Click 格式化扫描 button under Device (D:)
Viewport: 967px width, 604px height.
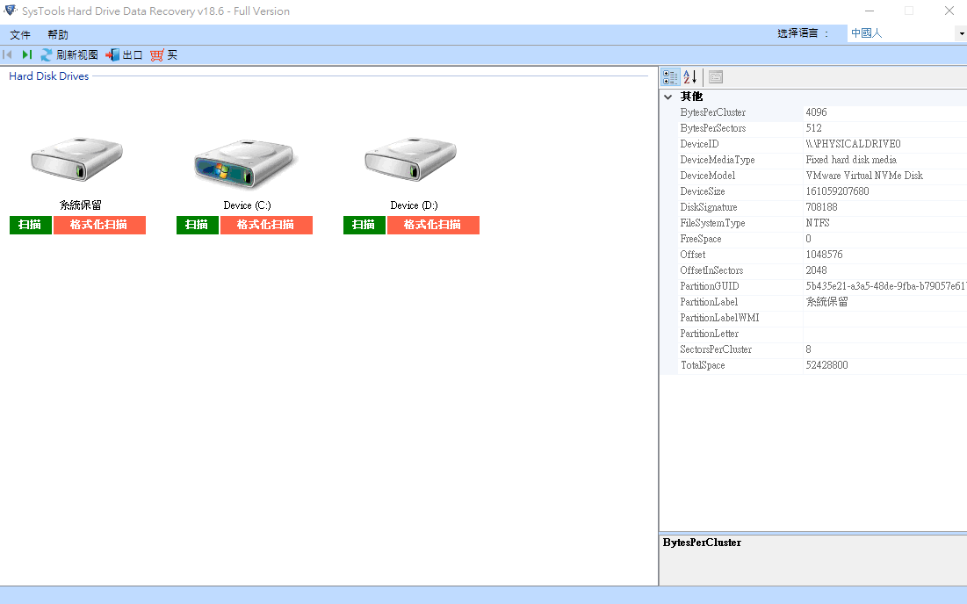[433, 225]
